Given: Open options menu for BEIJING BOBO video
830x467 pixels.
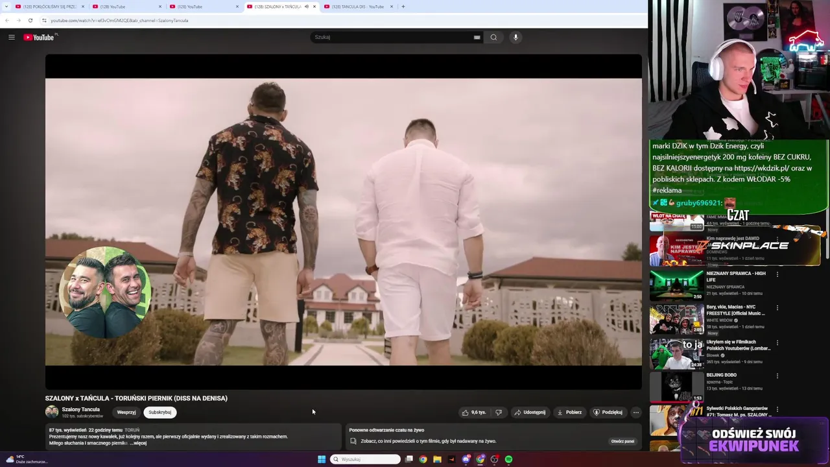Looking at the screenshot, I should (777, 376).
